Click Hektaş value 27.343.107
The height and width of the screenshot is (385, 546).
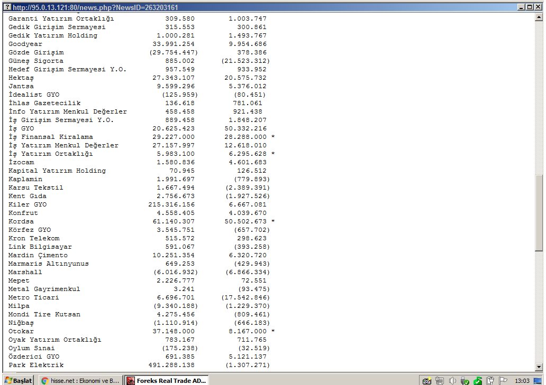coord(174,78)
